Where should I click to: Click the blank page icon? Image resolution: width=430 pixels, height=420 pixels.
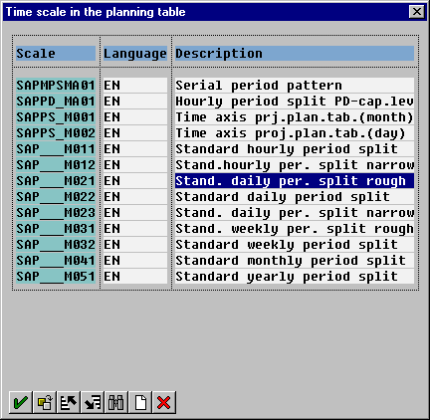click(140, 402)
